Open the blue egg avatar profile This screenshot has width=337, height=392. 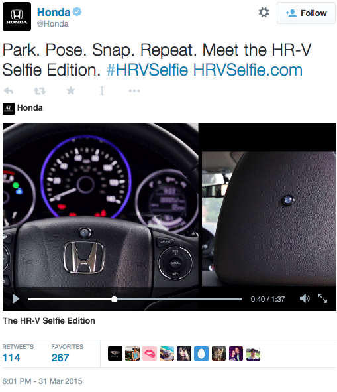click(201, 354)
